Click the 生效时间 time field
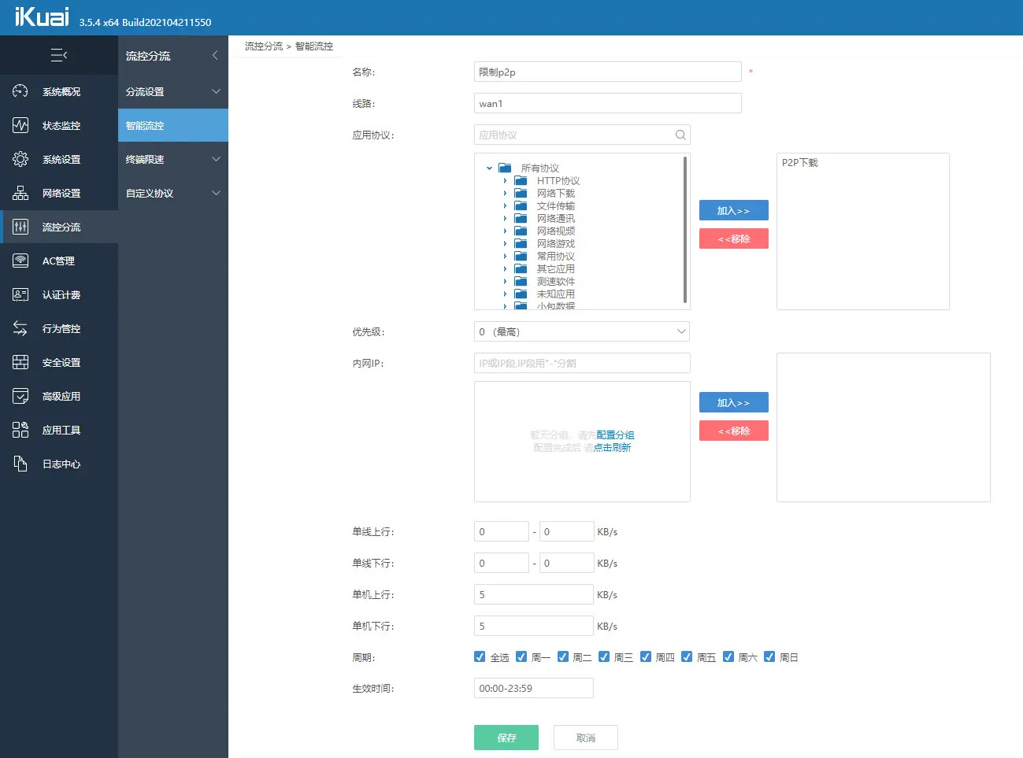The image size is (1023, 758). (534, 688)
